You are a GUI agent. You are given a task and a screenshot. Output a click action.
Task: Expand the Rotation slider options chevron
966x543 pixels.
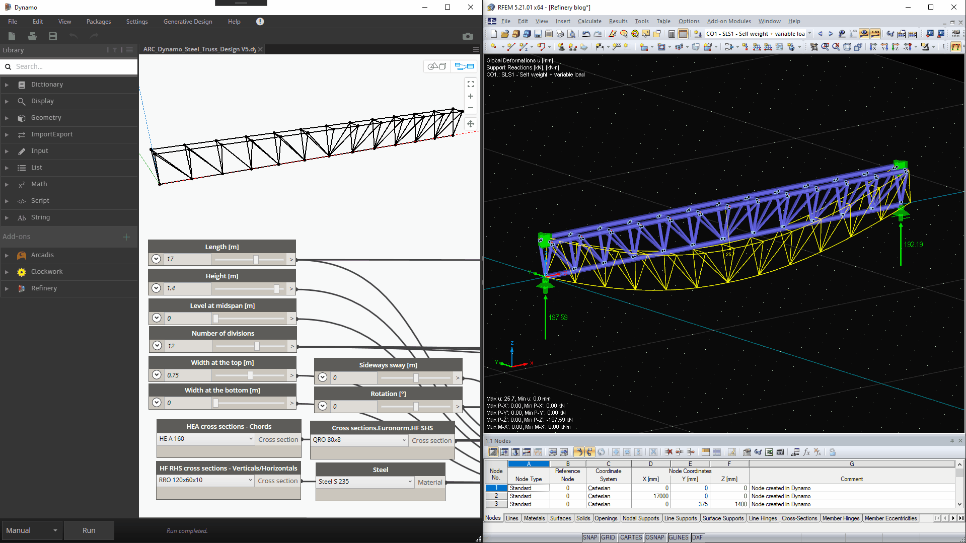(x=323, y=406)
